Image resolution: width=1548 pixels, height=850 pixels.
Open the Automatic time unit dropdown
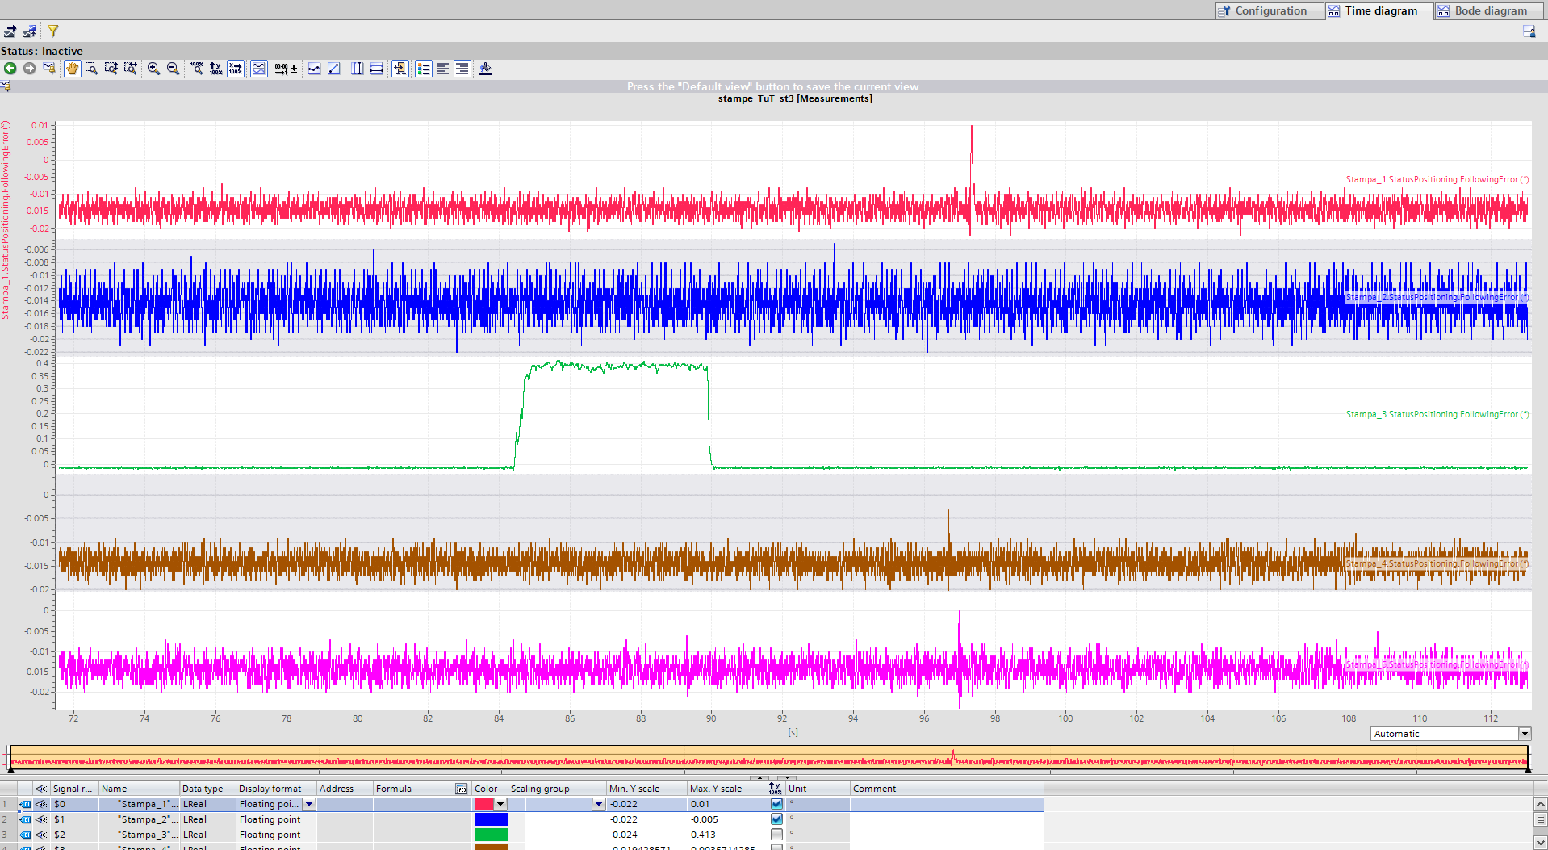click(1525, 734)
